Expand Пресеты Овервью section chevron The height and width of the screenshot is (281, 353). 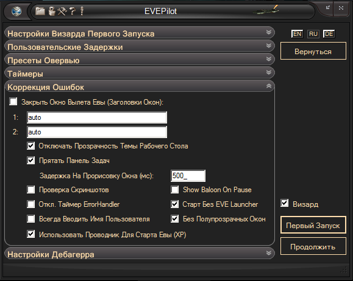269,59
